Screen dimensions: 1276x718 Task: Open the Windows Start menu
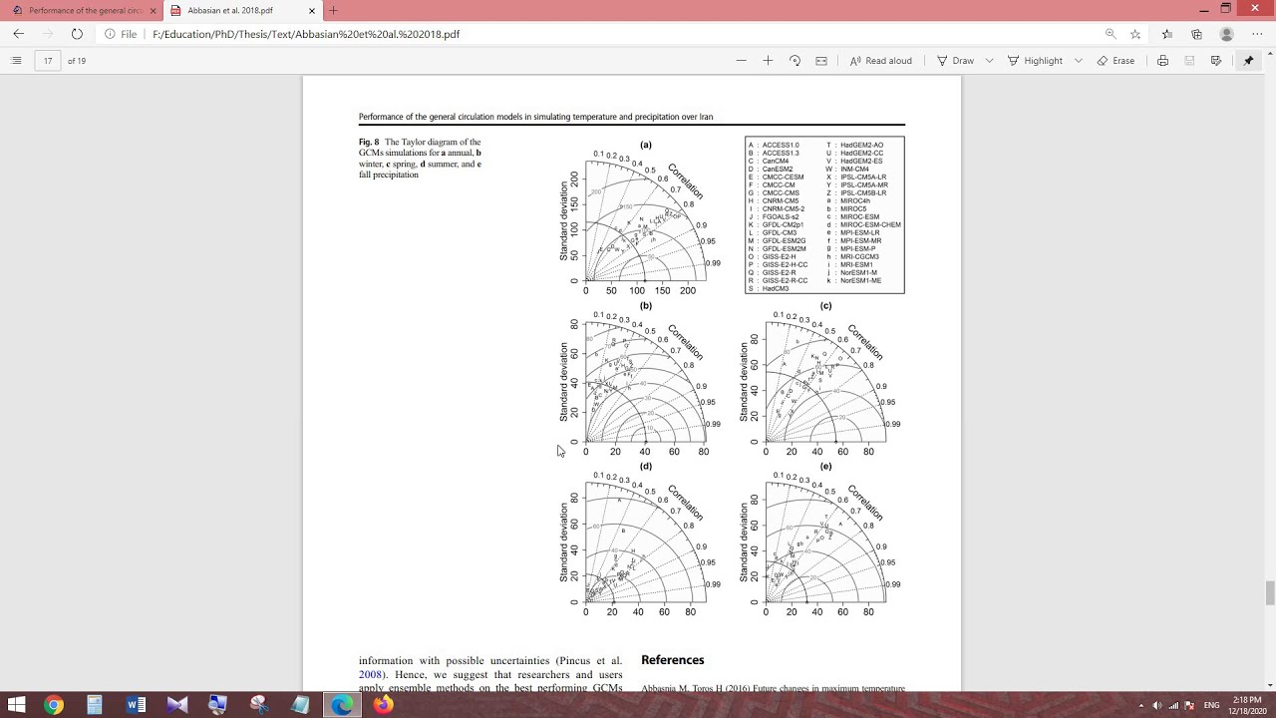point(16,705)
